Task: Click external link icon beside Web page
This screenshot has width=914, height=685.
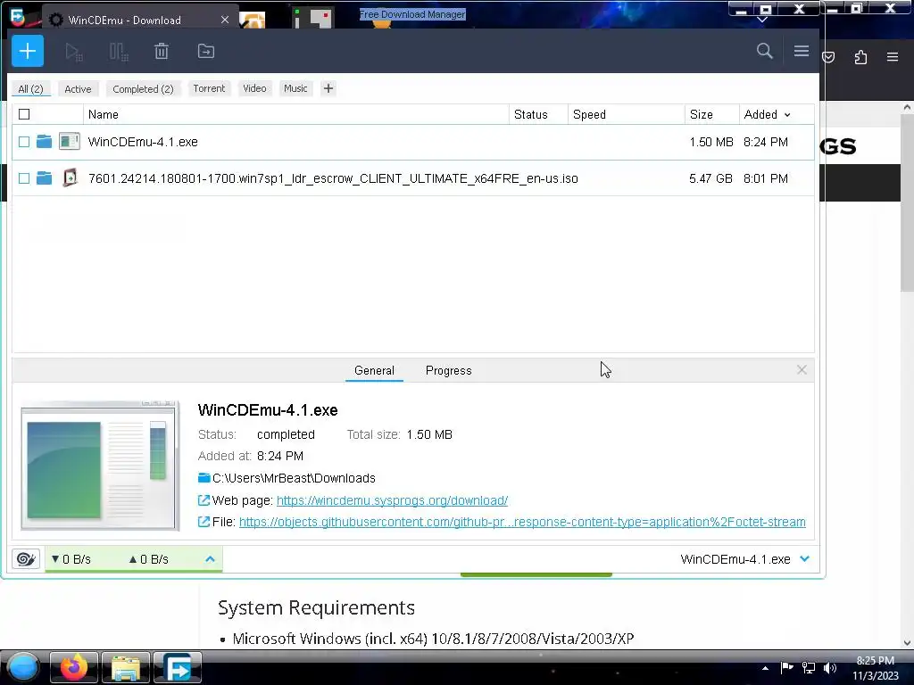Action: 204,500
